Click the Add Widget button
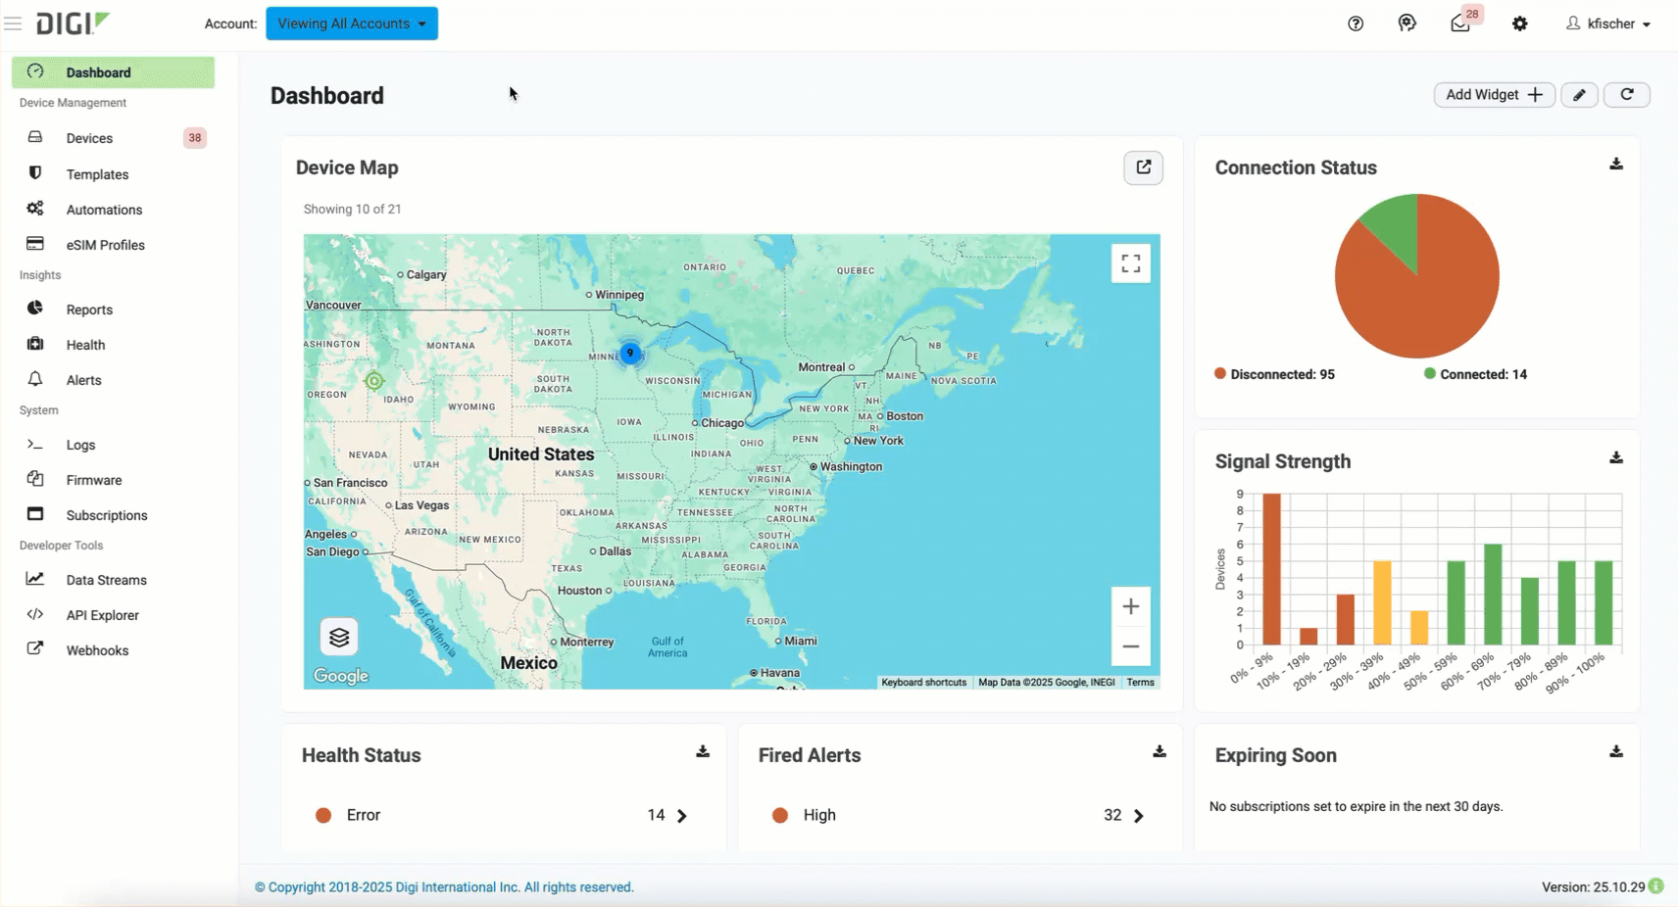Image resolution: width=1678 pixels, height=907 pixels. [1493, 95]
